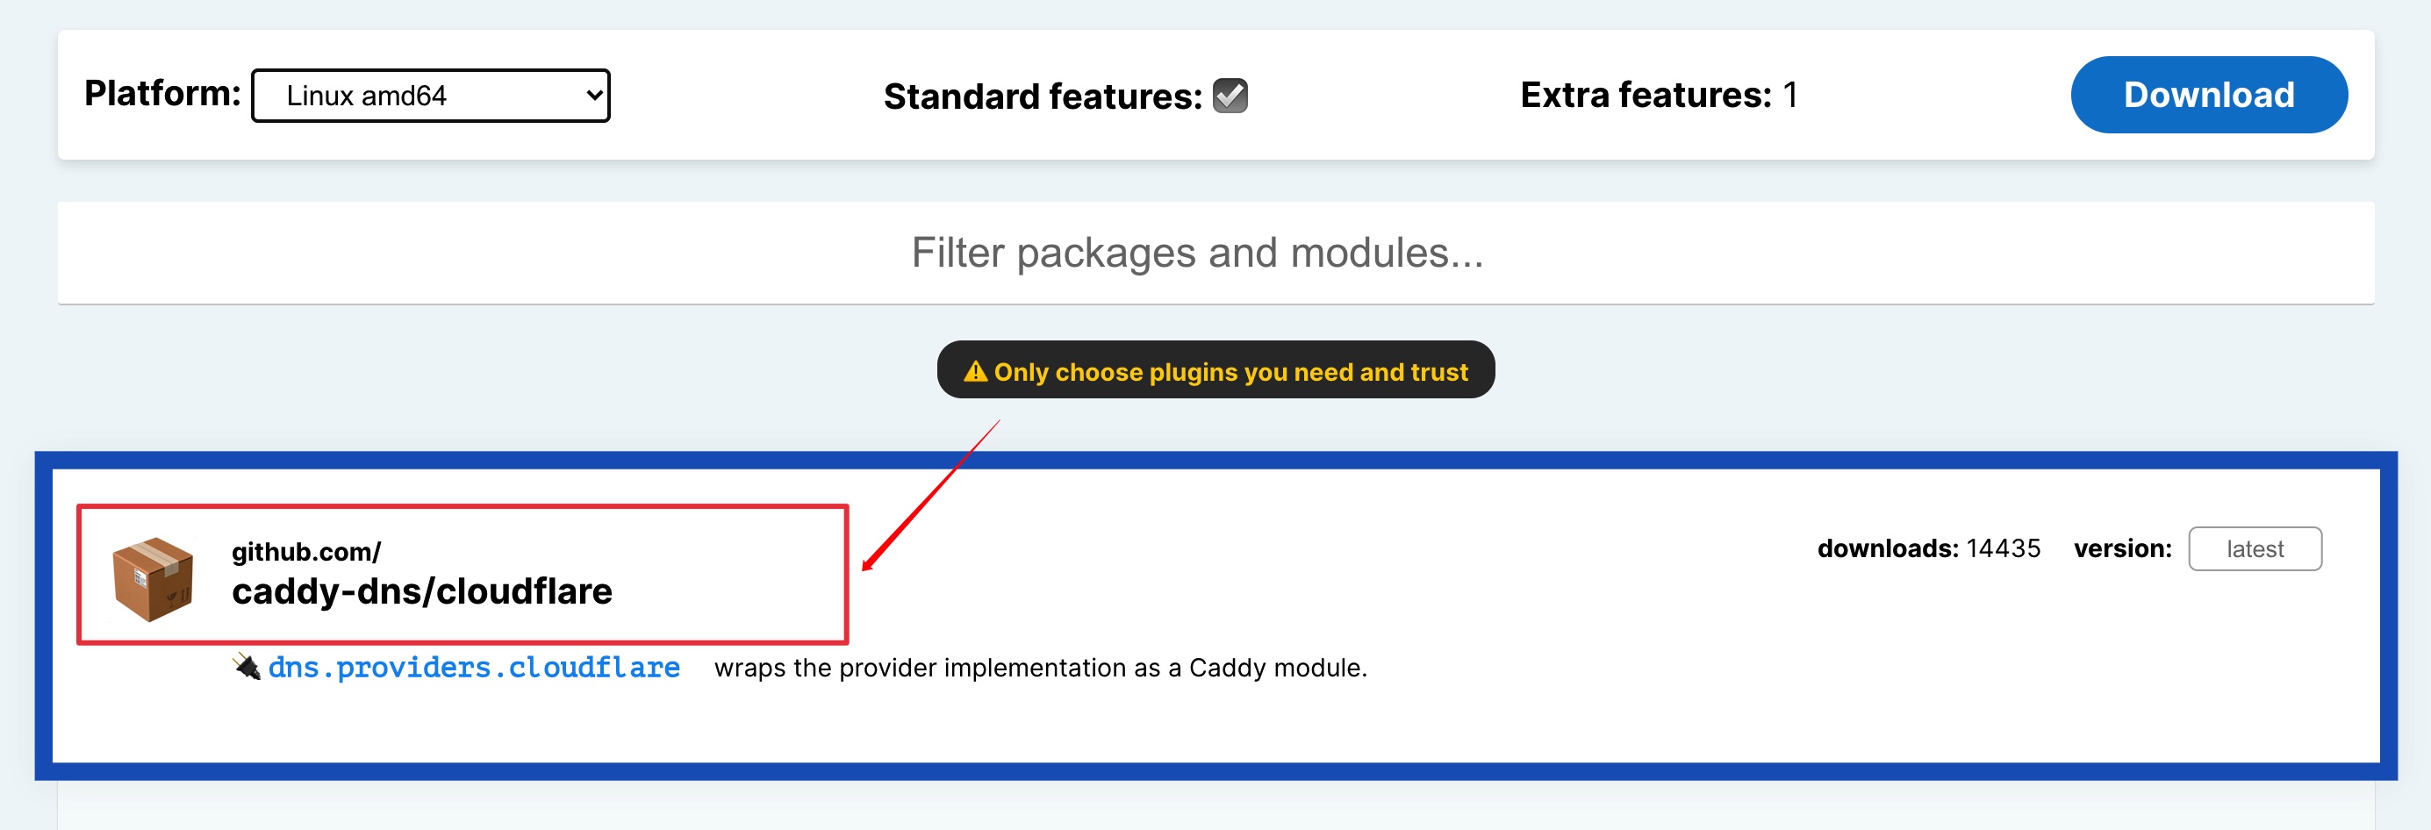
Task: Click the cardboard box package icon
Action: click(153, 578)
